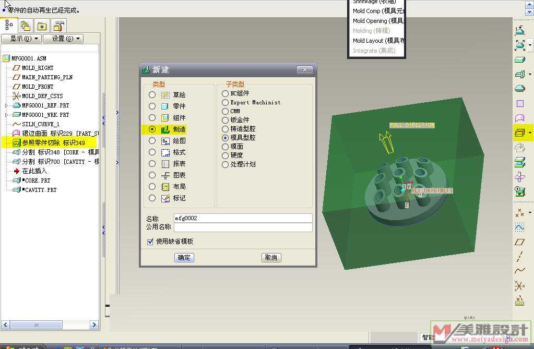Click the name field containing mfg0002
This screenshot has height=349, width=534.
[x=243, y=218]
